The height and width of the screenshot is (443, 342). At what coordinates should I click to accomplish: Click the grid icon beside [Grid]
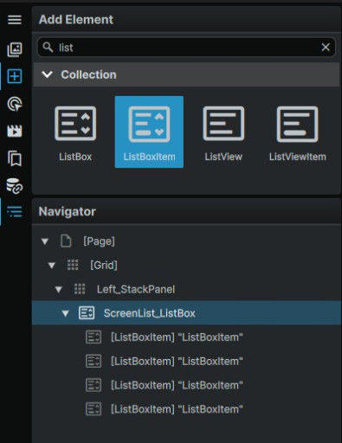(x=73, y=265)
